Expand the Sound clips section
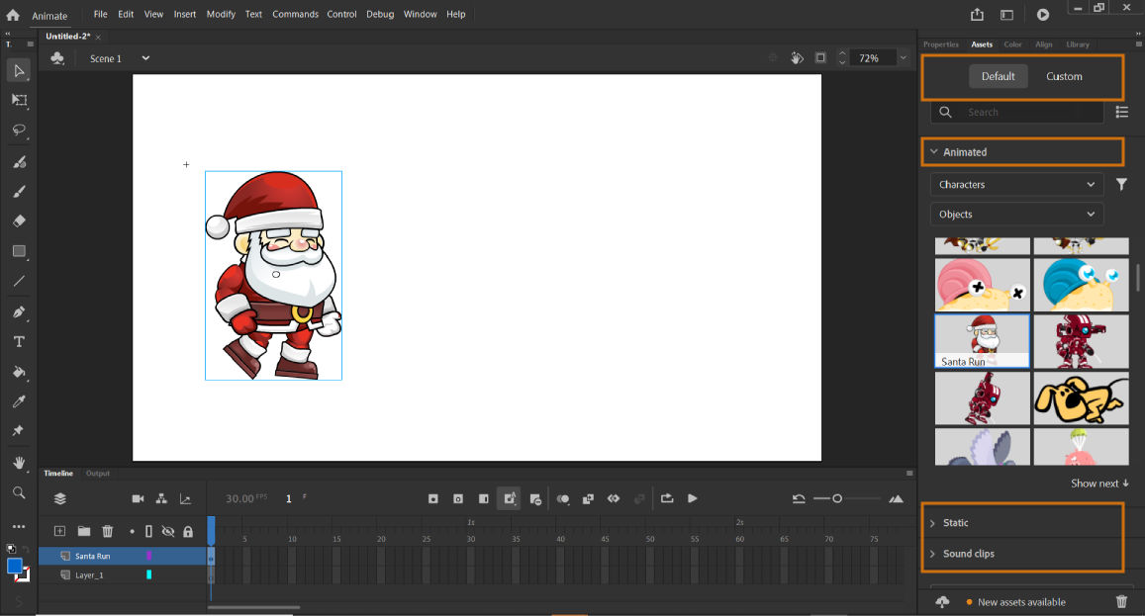Image resolution: width=1145 pixels, height=616 pixels. click(968, 554)
